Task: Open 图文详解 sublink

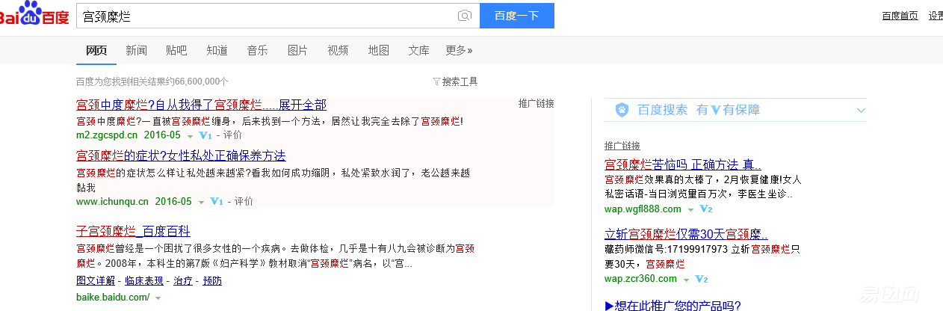Action: tap(96, 280)
